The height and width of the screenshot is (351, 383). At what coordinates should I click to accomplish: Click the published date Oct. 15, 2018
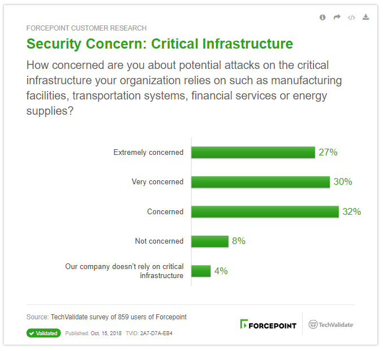point(106,333)
